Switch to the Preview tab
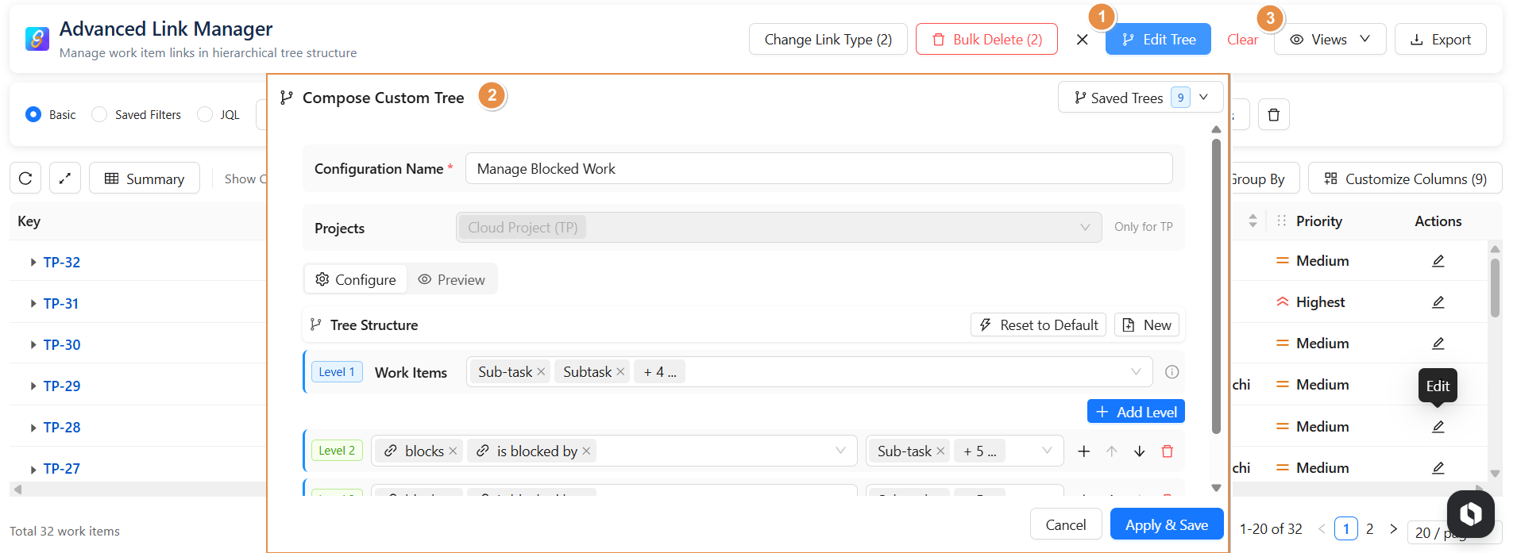 [x=452, y=279]
